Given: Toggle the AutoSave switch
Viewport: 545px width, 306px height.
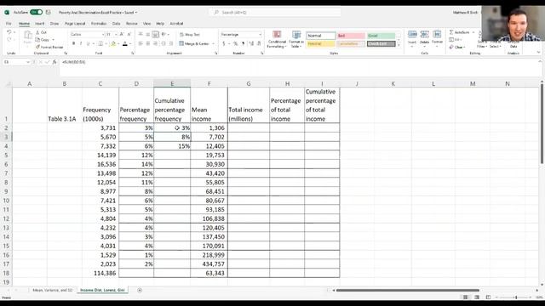Looking at the screenshot, I should [x=36, y=12].
